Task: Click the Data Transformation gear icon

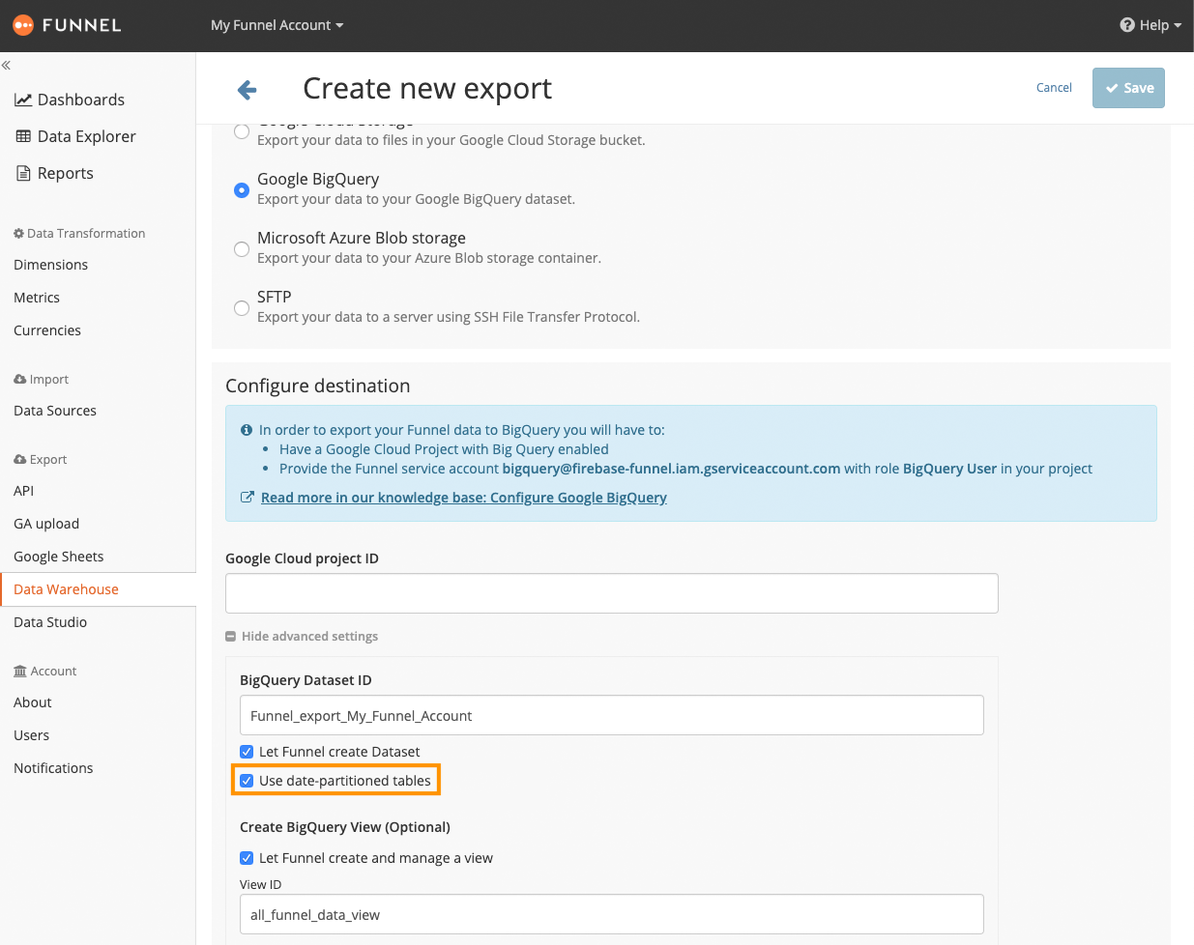Action: tap(18, 234)
